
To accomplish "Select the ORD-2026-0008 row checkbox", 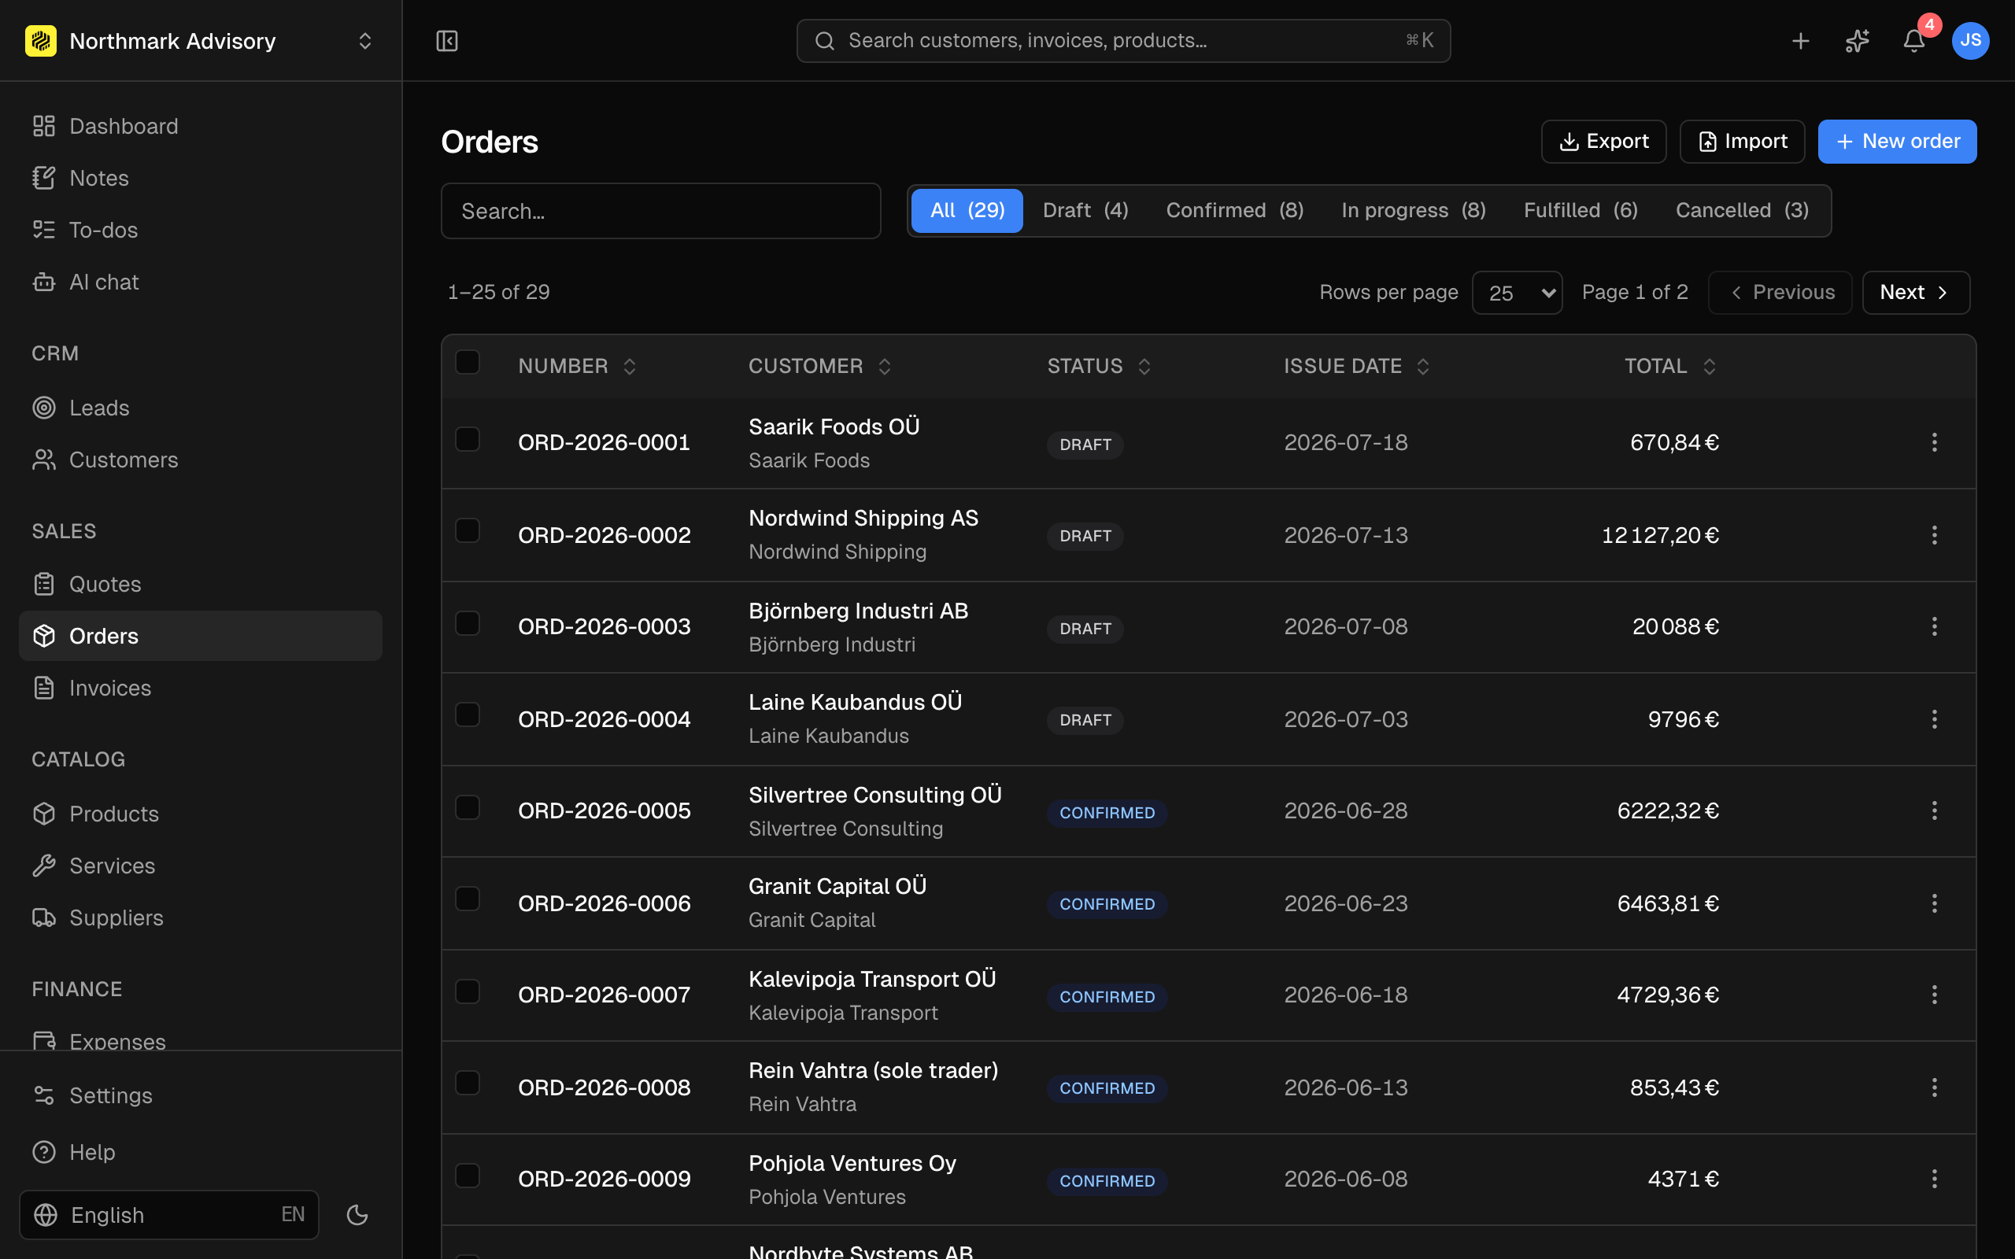I will click(468, 1083).
